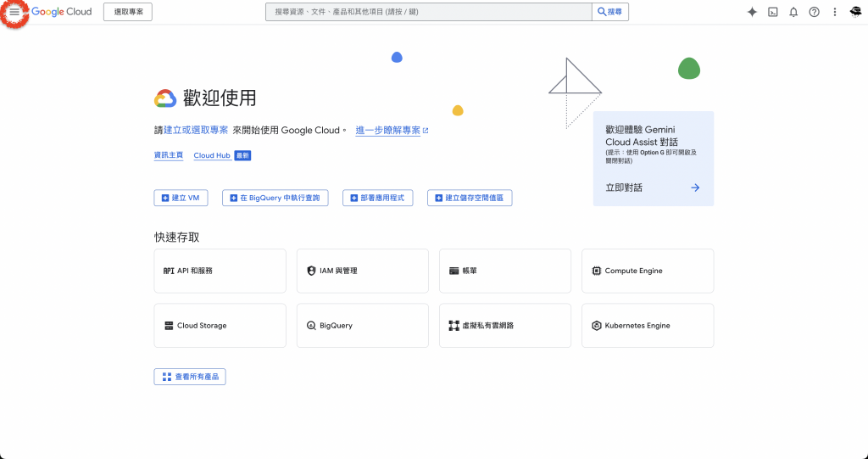Click the 搜尋 search button

click(610, 12)
